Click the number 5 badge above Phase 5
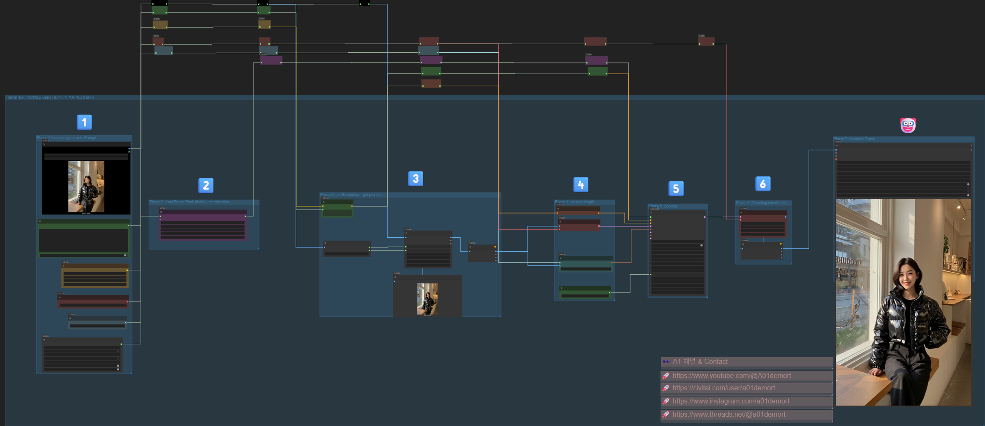This screenshot has height=426, width=985. click(x=676, y=189)
